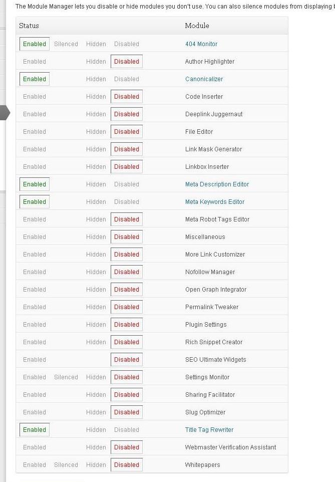Set 404 Monitor to Silenced

[66, 44]
